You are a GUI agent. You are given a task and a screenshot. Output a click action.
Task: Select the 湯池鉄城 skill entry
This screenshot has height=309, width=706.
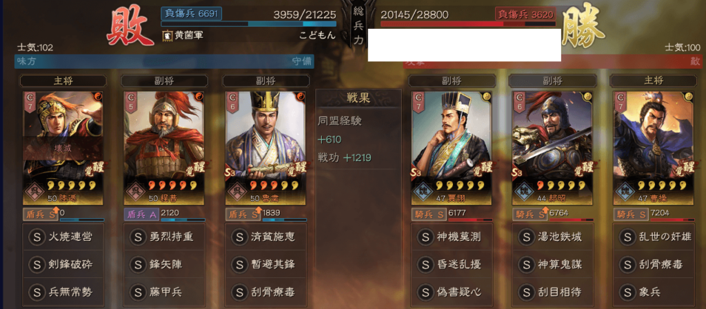click(552, 237)
